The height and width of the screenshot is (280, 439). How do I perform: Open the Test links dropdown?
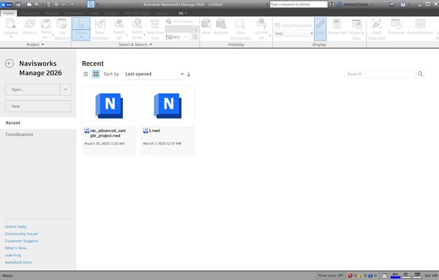(294, 33)
